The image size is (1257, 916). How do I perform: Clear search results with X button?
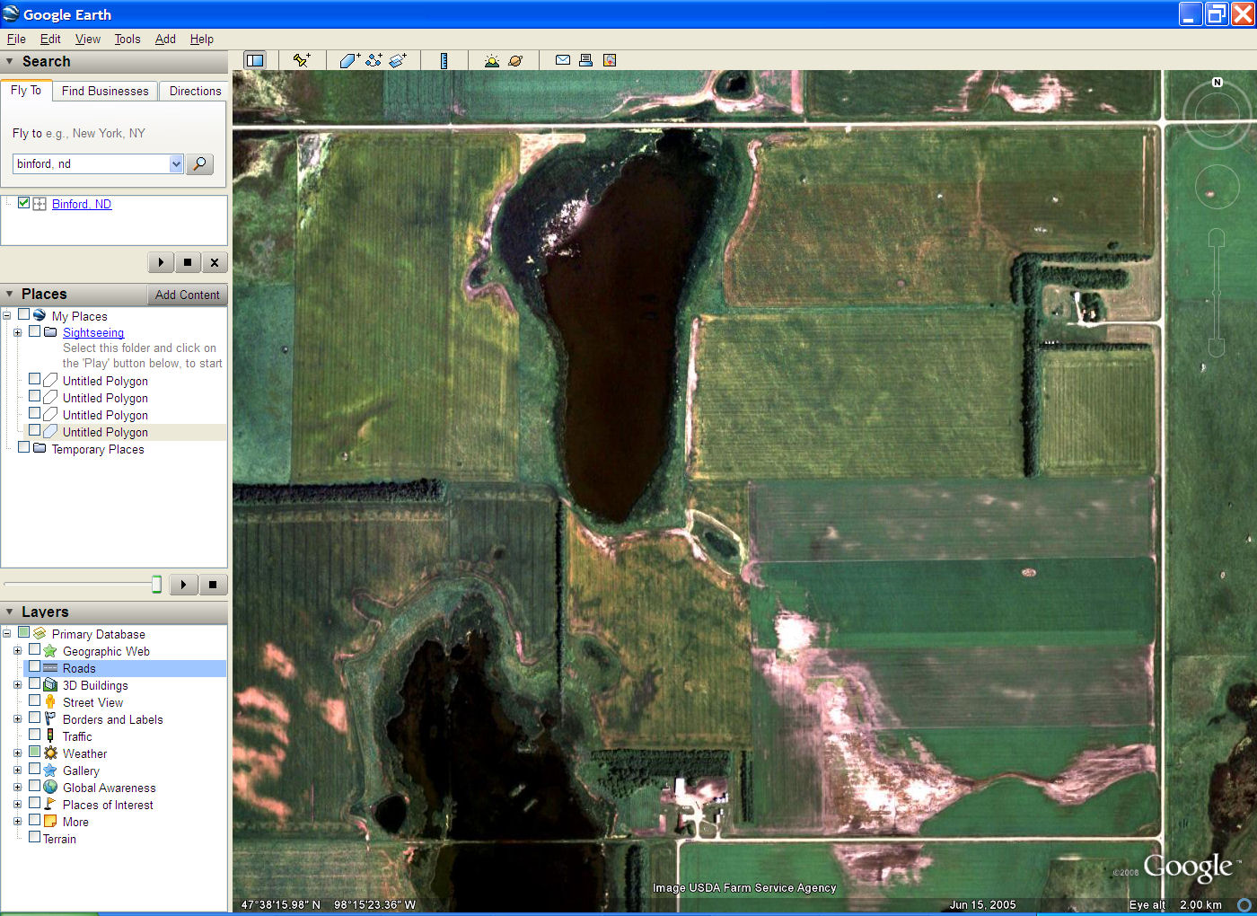click(x=215, y=262)
